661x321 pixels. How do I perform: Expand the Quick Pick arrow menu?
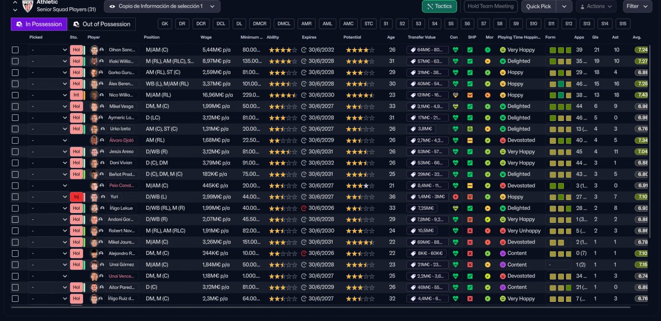564,6
